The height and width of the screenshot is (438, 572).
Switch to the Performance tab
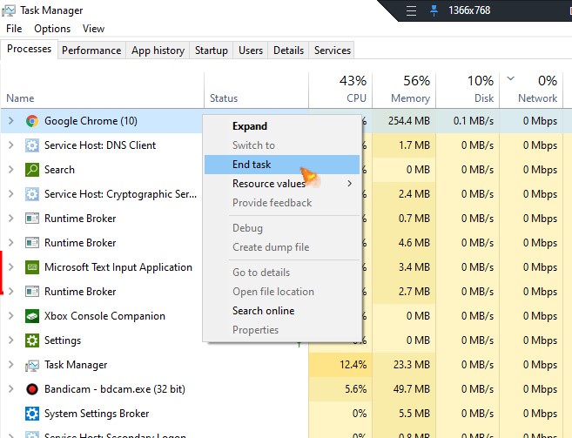click(x=91, y=51)
